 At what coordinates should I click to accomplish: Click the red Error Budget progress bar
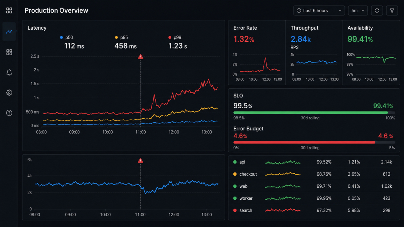point(314,142)
